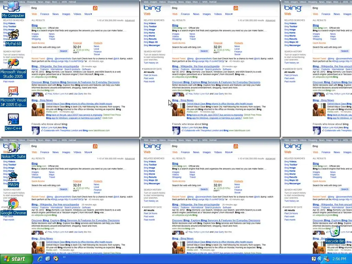Click the Quick Launch icon between Internet Explorer and Media Player
The height and width of the screenshot is (264, 352).
48,259
